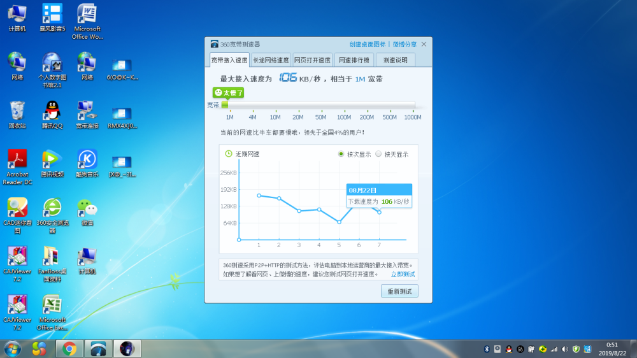Click the green 宽带 speed bar indicator

click(x=225, y=105)
